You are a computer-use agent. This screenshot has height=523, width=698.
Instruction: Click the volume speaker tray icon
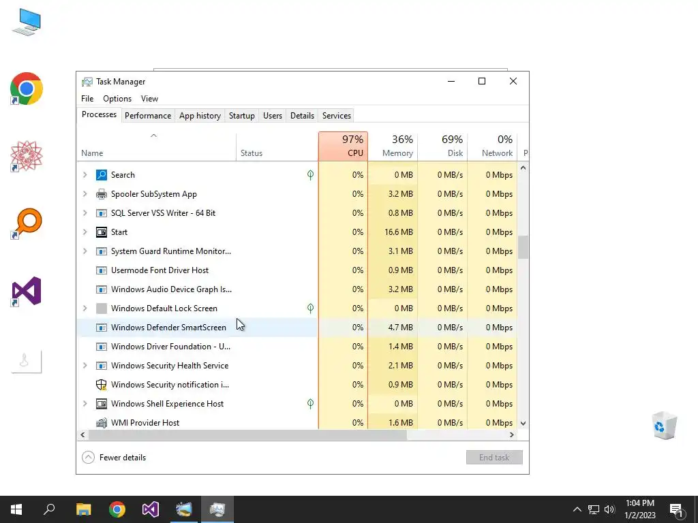(x=609, y=509)
